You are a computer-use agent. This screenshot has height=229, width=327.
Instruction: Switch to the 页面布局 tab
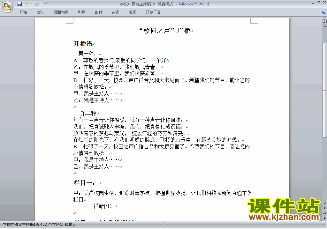pos(61,12)
